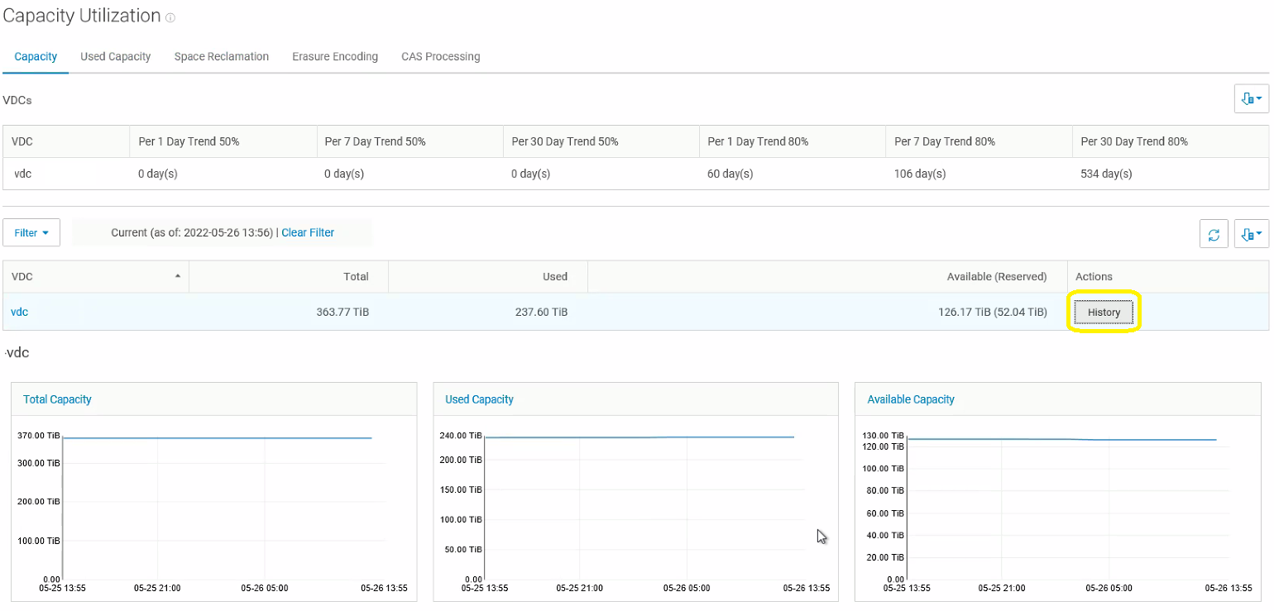Click the highlighted History button
The height and width of the screenshot is (611, 1274).
pyautogui.click(x=1104, y=312)
